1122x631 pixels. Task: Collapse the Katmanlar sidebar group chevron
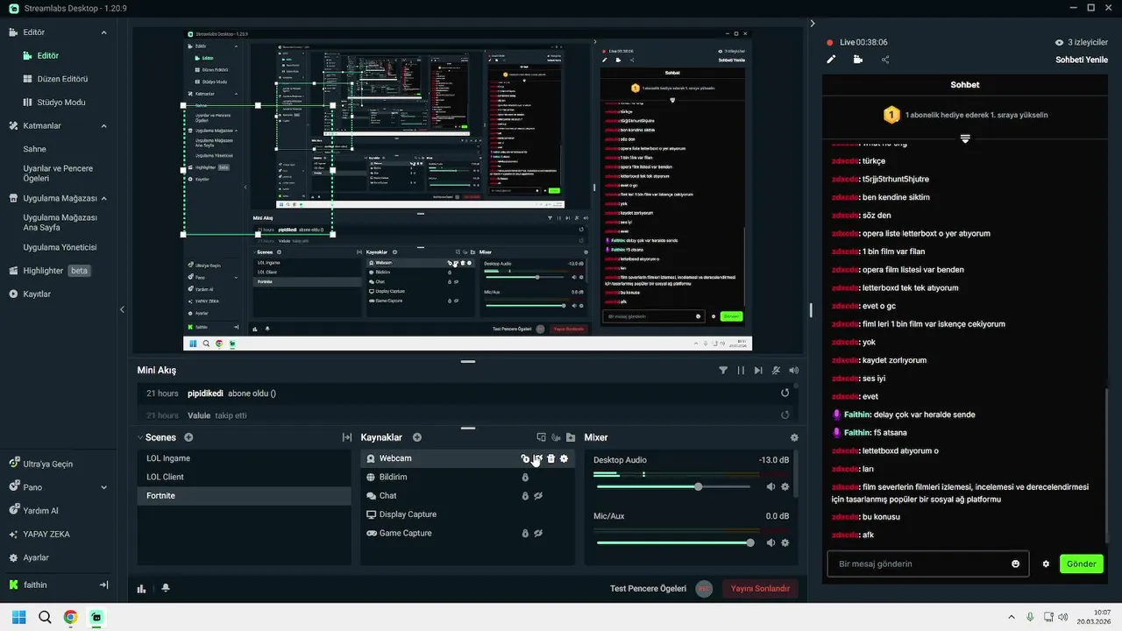pos(103,126)
